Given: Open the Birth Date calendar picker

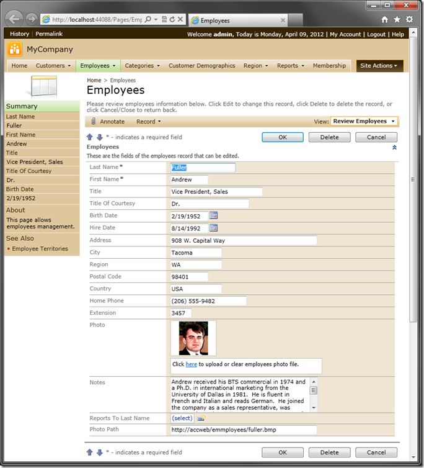Looking at the screenshot, I should pyautogui.click(x=213, y=215).
